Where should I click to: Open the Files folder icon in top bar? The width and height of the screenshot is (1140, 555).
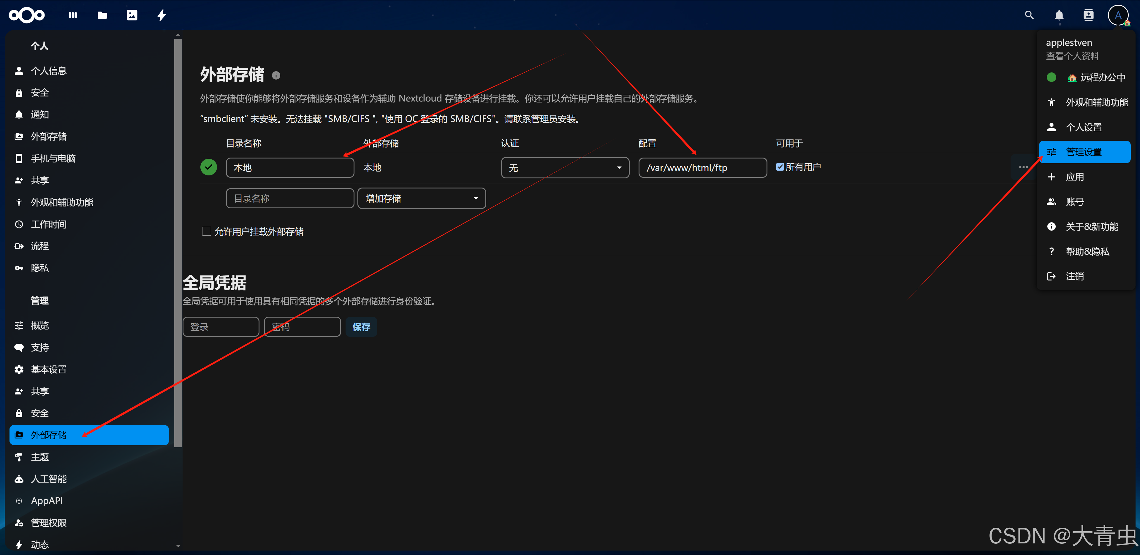pyautogui.click(x=102, y=15)
